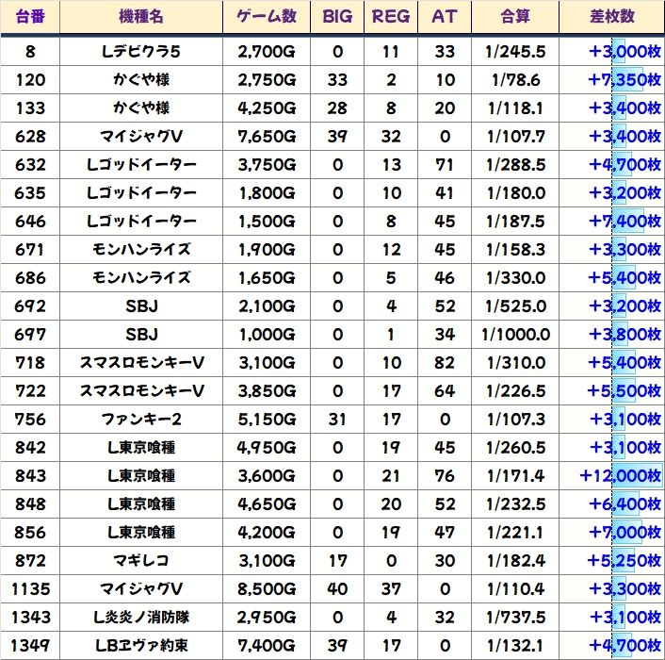
Task: Select machine name Lデビクラ5
Action: click(x=140, y=52)
